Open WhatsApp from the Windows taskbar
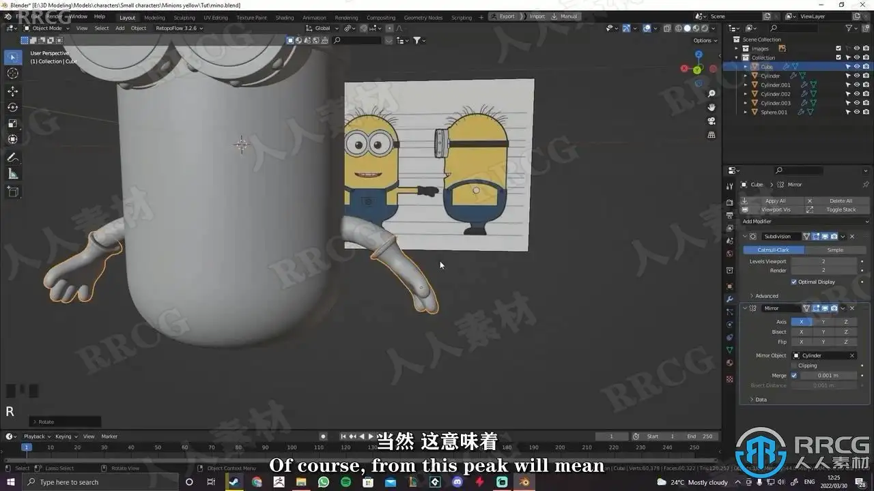The width and height of the screenshot is (874, 491). coord(323,482)
